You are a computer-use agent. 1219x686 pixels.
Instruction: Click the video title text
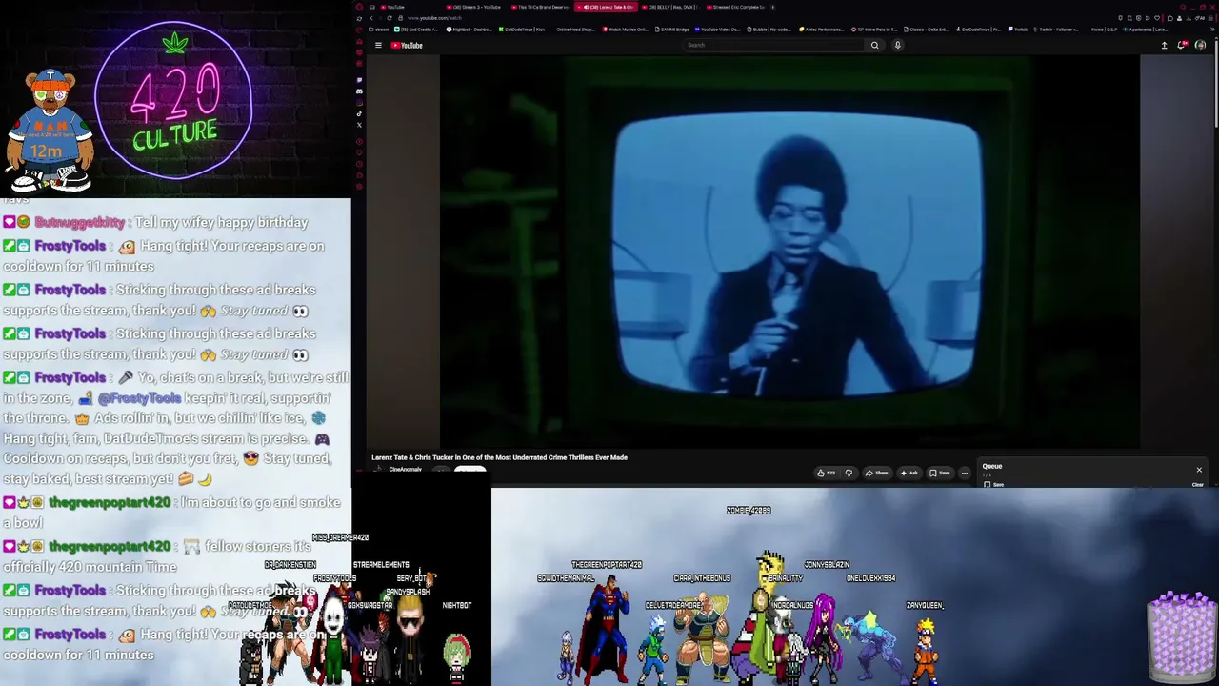(499, 457)
